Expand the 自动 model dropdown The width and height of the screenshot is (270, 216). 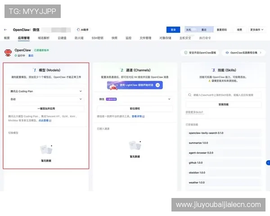tap(46, 99)
